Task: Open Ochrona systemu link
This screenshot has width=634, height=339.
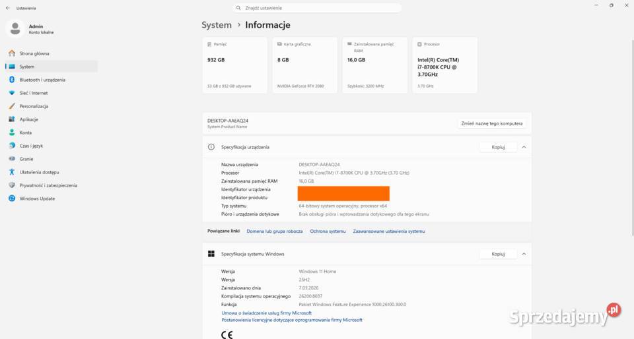Action: point(328,231)
